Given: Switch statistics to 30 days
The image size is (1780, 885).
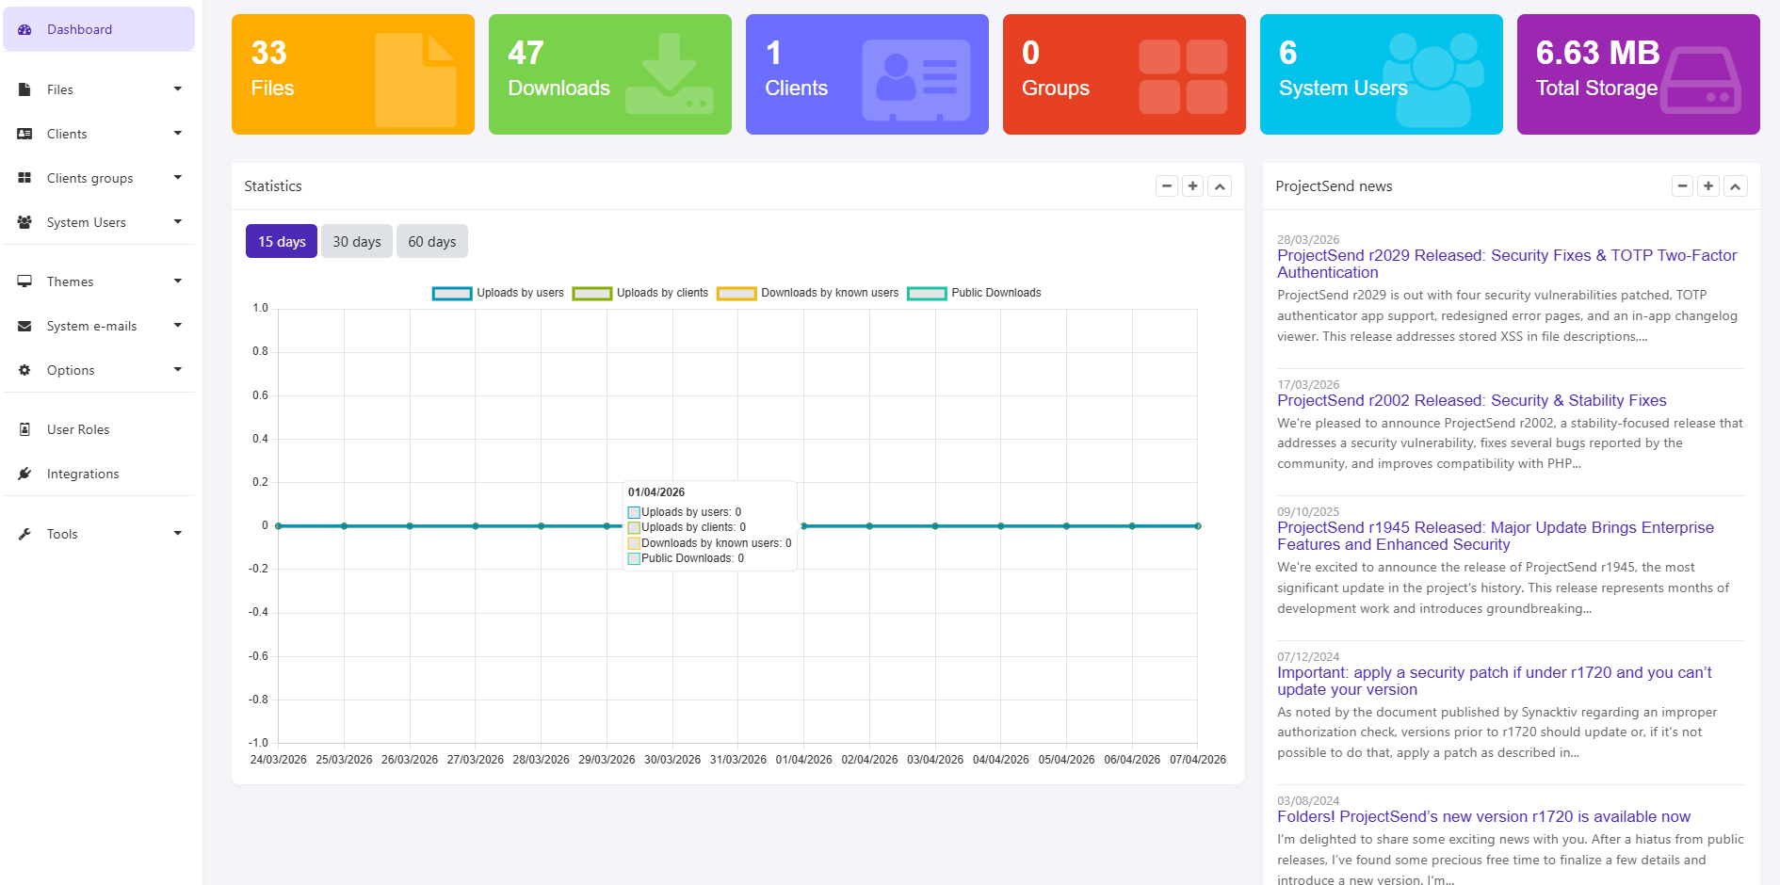Looking at the screenshot, I should tap(357, 241).
